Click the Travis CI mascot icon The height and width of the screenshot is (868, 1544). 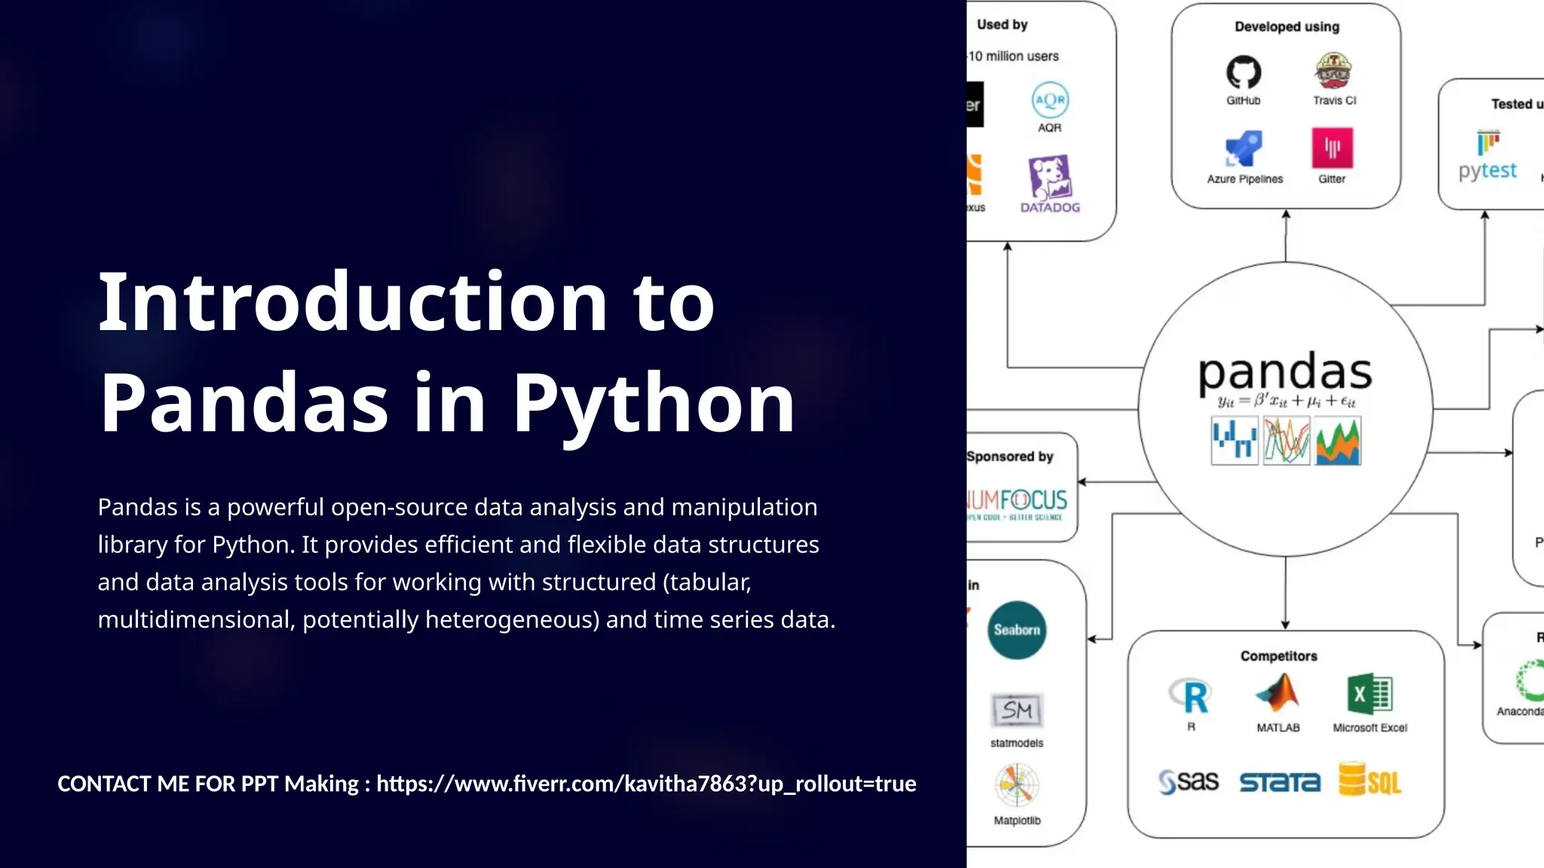[1333, 72]
